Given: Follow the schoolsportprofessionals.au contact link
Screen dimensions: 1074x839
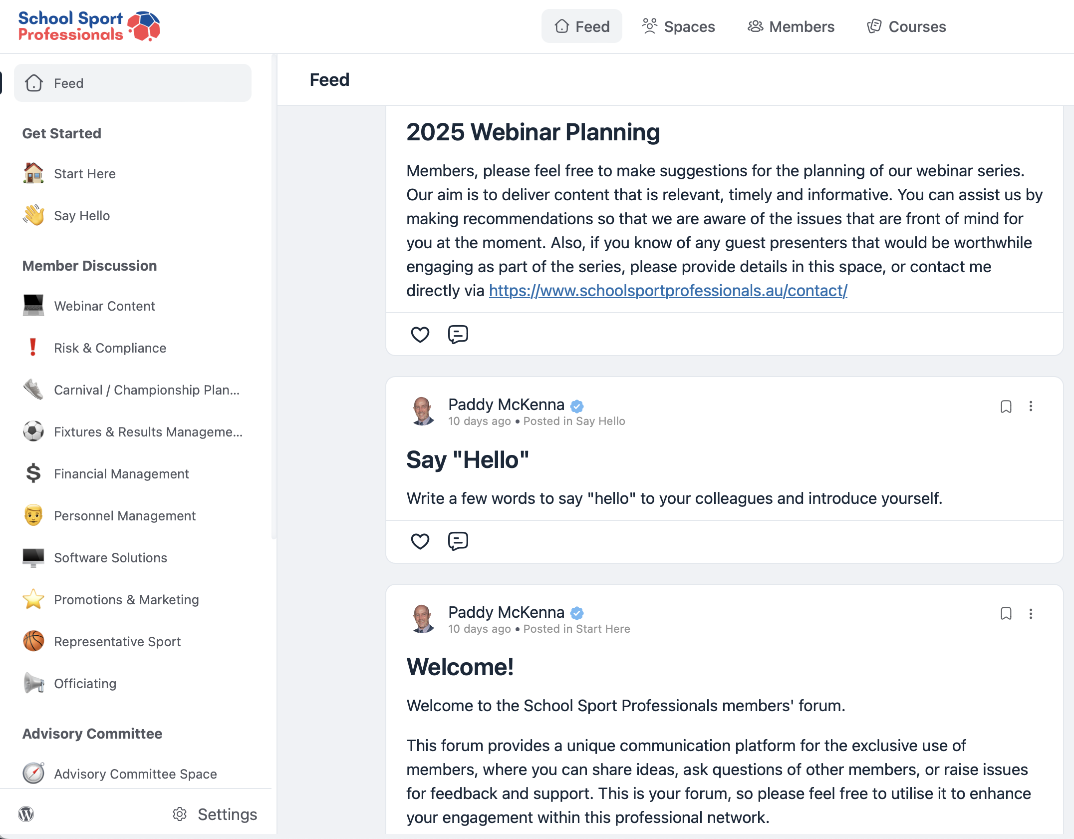Looking at the screenshot, I should click(668, 291).
